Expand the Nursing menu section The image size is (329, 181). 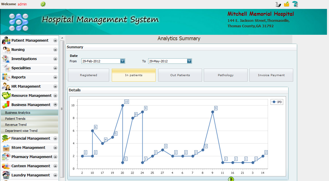pyautogui.click(x=55, y=50)
